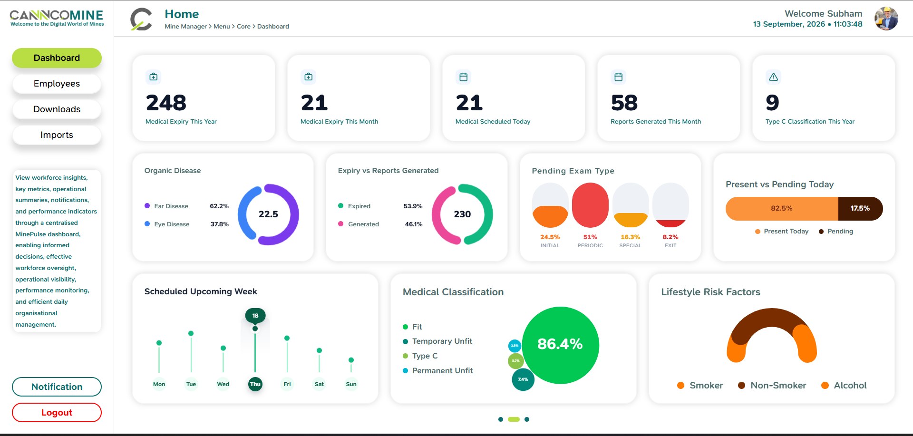The height and width of the screenshot is (436, 913).
Task: Select Tue in Scheduled Upcoming Week
Action: pos(191,384)
